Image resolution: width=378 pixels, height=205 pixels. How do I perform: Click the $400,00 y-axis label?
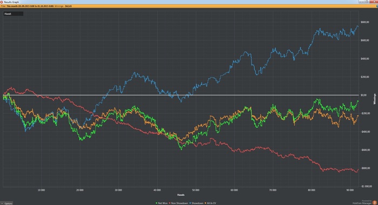364,59
